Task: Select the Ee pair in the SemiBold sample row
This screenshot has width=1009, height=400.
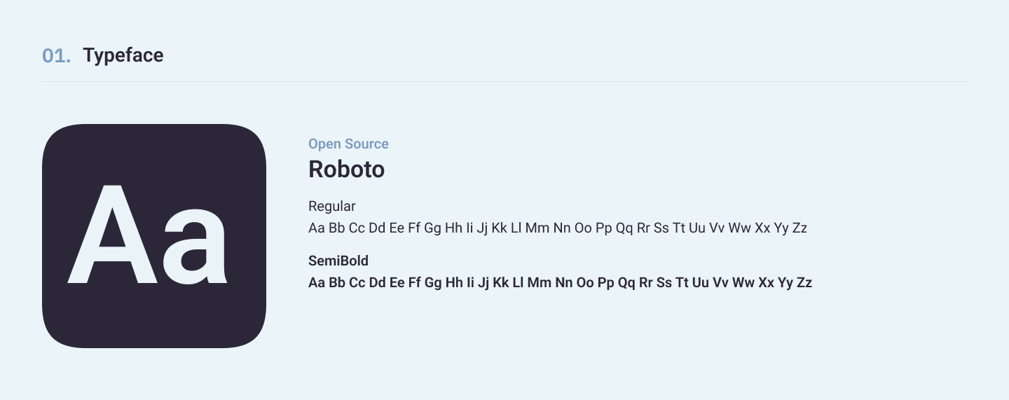Action: 397,283
